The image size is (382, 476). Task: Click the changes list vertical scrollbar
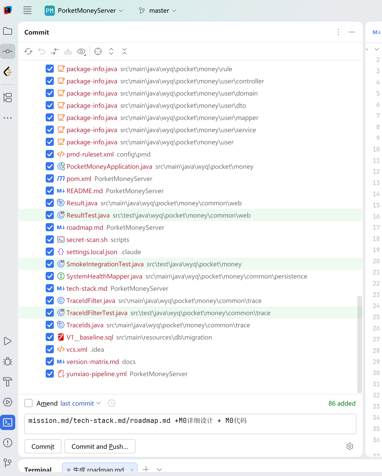pyautogui.click(x=359, y=344)
